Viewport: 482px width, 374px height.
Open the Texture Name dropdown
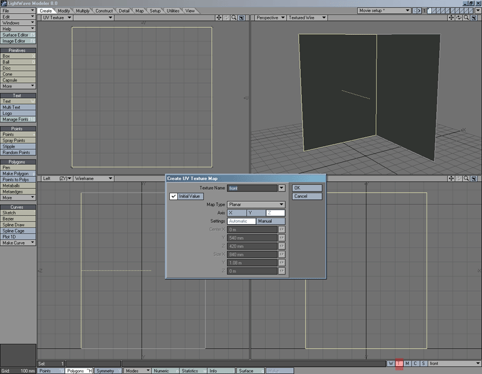pos(282,189)
